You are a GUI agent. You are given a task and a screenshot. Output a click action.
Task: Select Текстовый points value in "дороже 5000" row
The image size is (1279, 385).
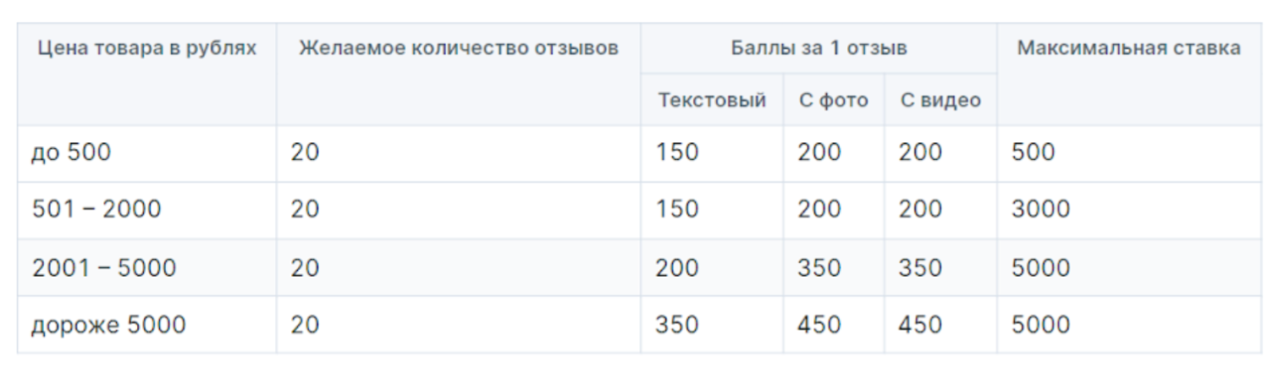click(712, 325)
